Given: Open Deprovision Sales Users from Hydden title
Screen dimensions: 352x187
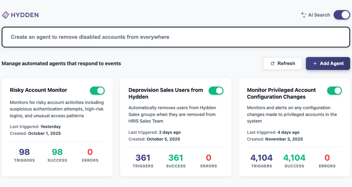Looking at the screenshot, I should point(165,93).
